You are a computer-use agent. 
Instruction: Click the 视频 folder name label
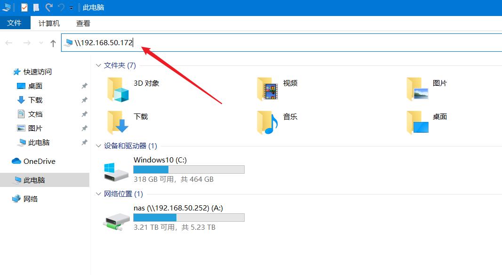tap(290, 83)
